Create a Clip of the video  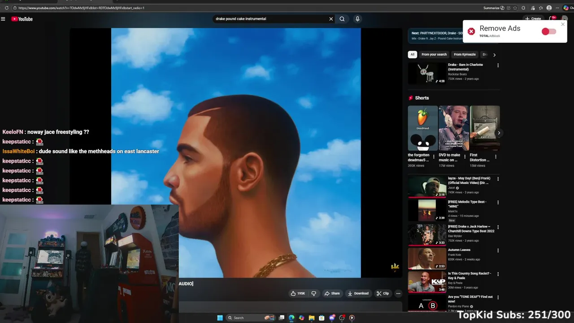coord(383,293)
